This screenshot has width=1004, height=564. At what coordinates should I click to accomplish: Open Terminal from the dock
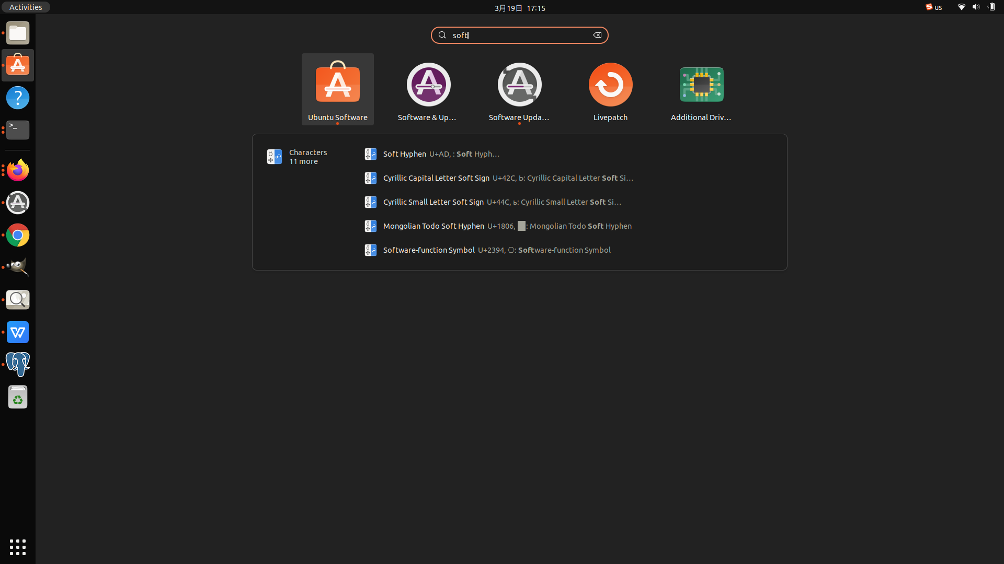coord(18,130)
